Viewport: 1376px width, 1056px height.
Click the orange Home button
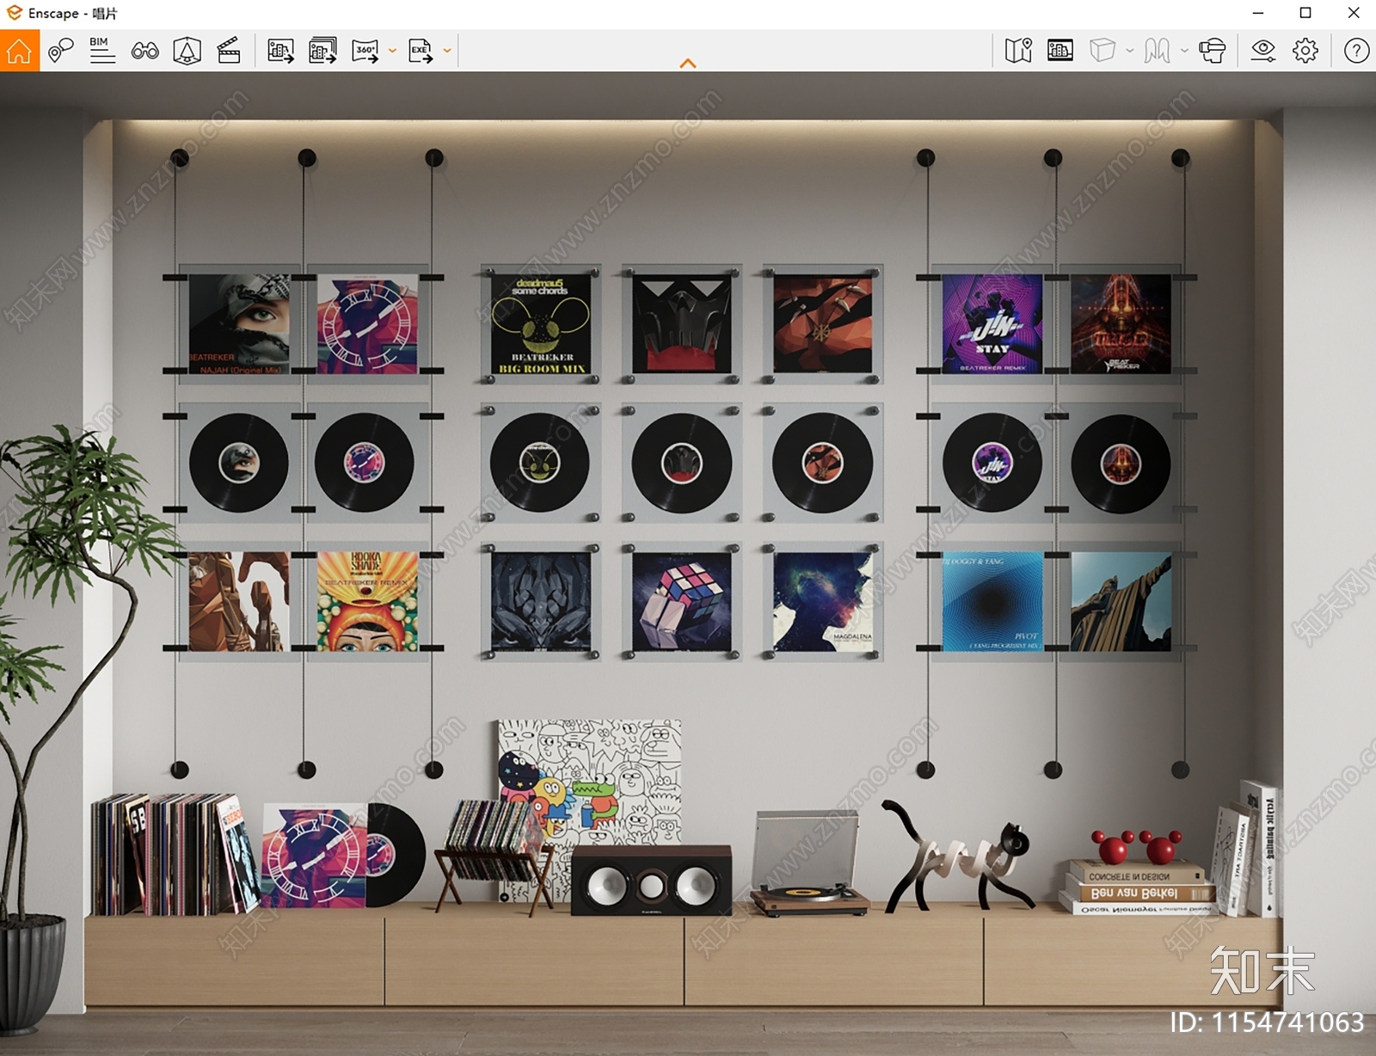[x=19, y=51]
